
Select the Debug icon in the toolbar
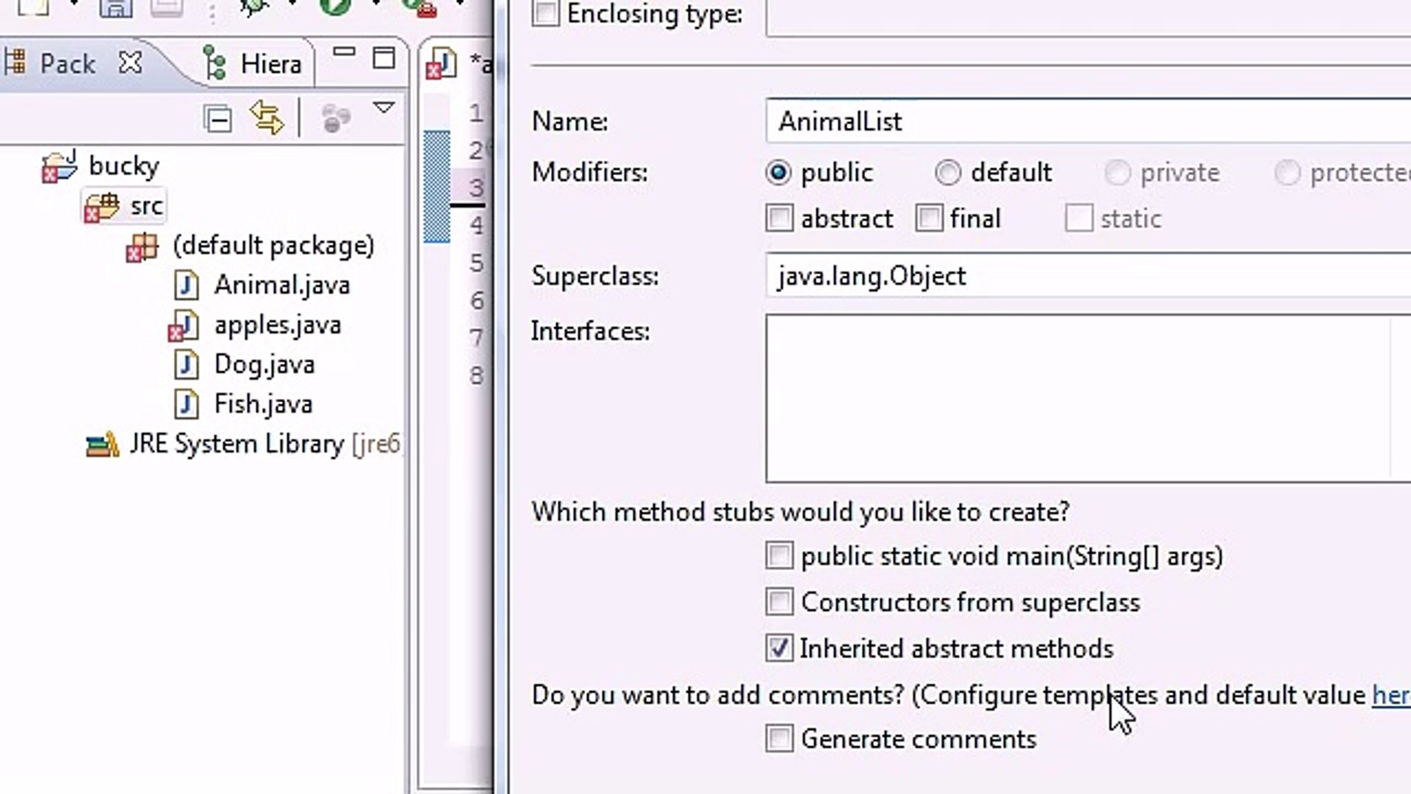(x=254, y=7)
